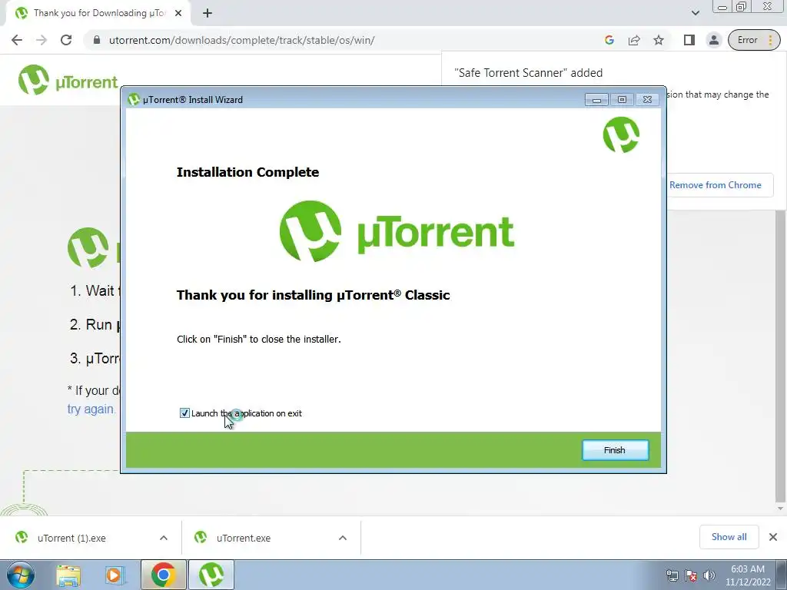Click the volume speaker icon
The width and height of the screenshot is (787, 590).
click(x=709, y=575)
